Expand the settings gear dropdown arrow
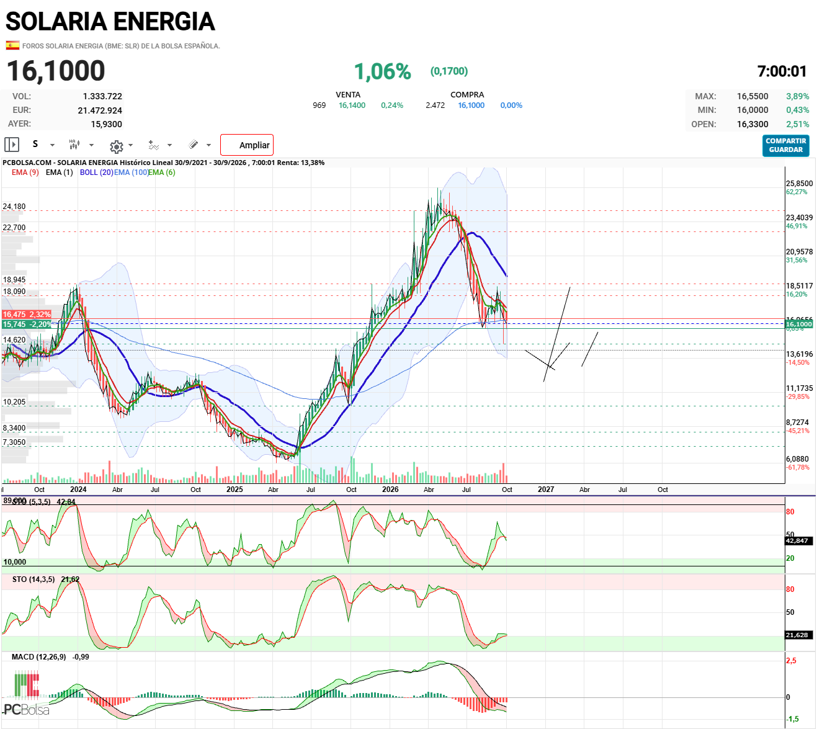Image resolution: width=817 pixels, height=729 pixels. click(130, 145)
